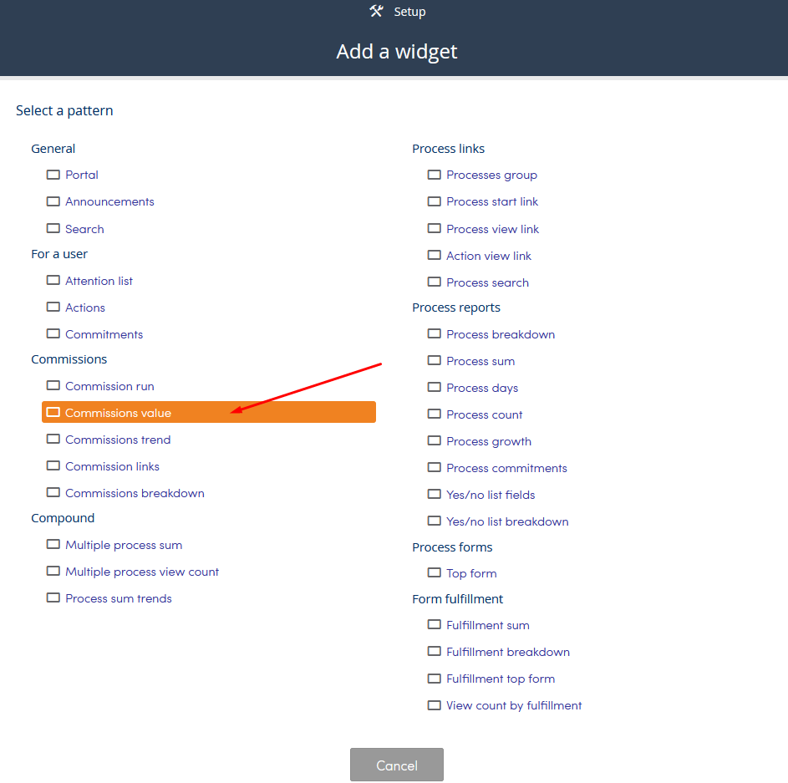Pick the Commissions trend pattern

click(118, 440)
